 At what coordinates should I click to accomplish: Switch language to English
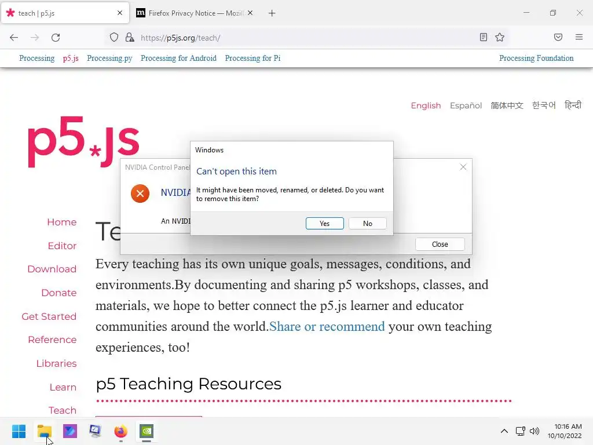coord(426,105)
